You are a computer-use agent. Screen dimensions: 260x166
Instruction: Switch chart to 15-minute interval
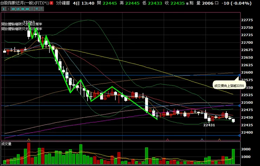click(x=18, y=9)
